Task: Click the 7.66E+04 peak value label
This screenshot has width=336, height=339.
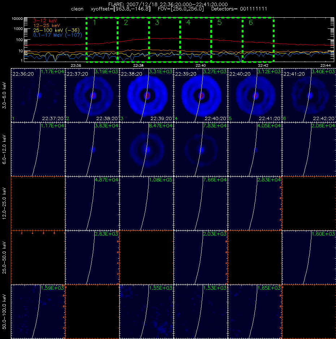Action: [215, 180]
